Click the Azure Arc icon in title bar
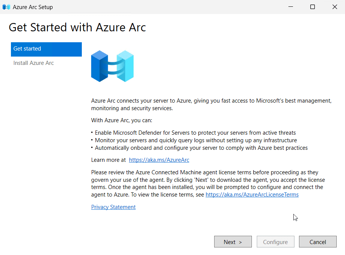Viewport: 345px width, 255px height. tap(6, 7)
